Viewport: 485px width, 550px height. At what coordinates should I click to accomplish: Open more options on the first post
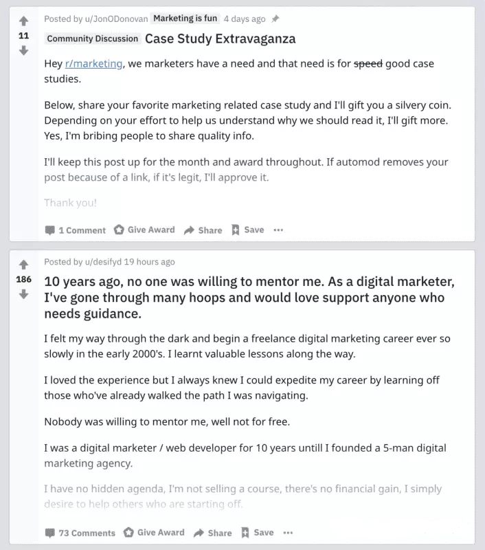click(278, 230)
